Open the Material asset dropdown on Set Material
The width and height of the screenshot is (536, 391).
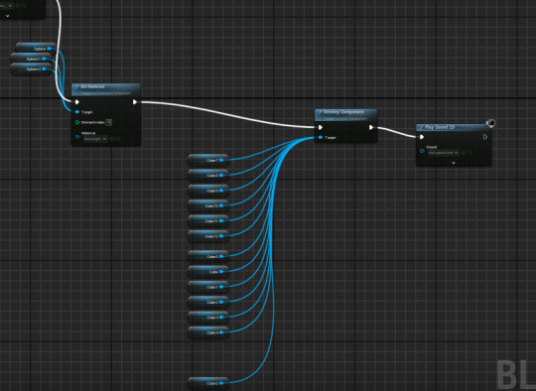[95, 139]
